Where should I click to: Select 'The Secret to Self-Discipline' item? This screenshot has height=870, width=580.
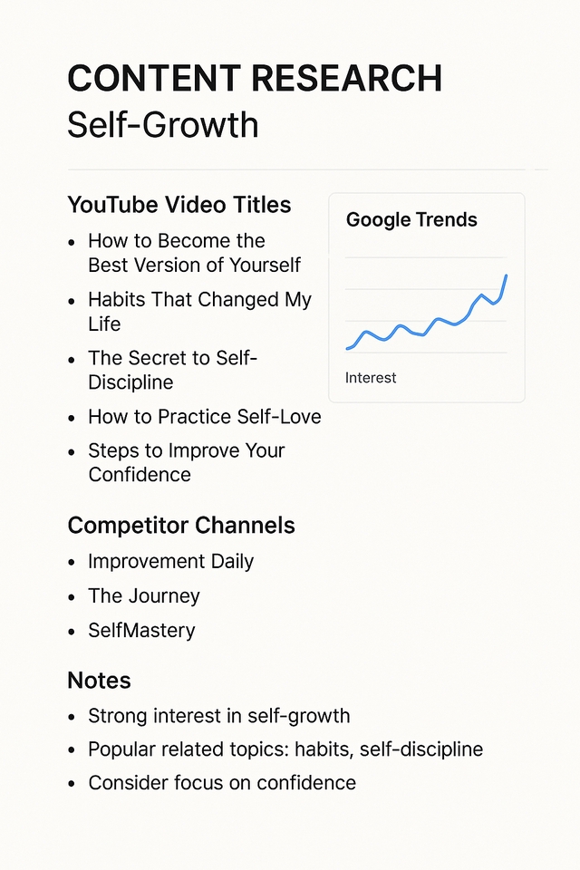pos(172,370)
